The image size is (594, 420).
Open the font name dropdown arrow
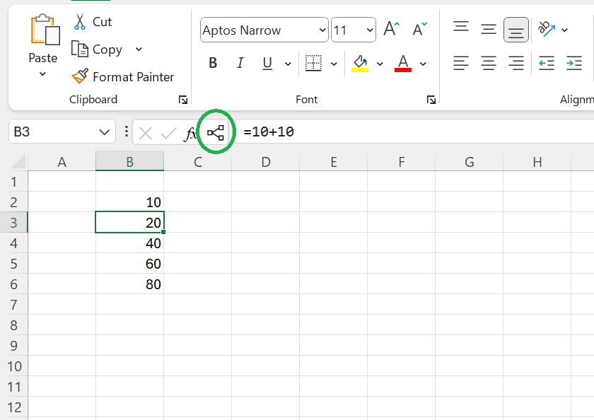click(x=322, y=30)
